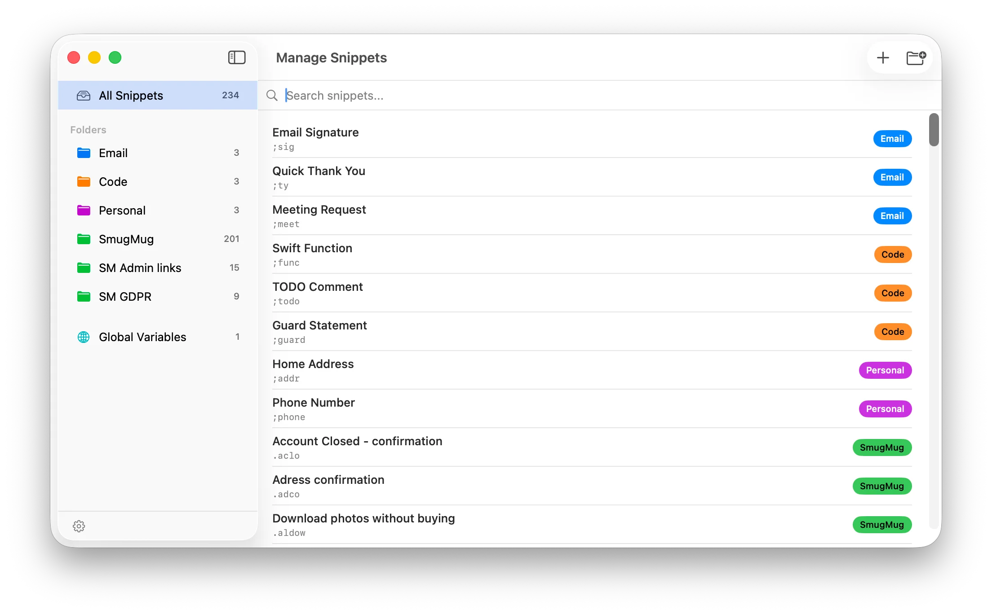This screenshot has height=614, width=992.
Task: Select the orange Code folder icon
Action: (x=84, y=181)
